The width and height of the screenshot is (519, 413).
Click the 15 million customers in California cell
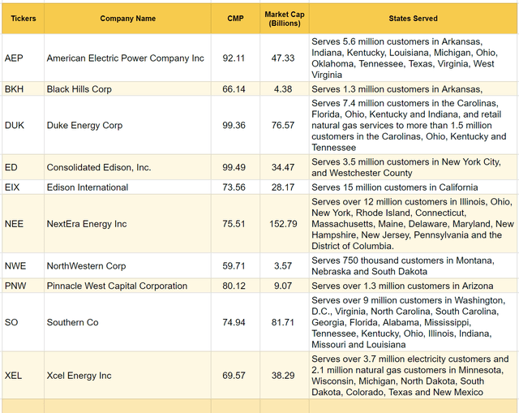(x=413, y=187)
